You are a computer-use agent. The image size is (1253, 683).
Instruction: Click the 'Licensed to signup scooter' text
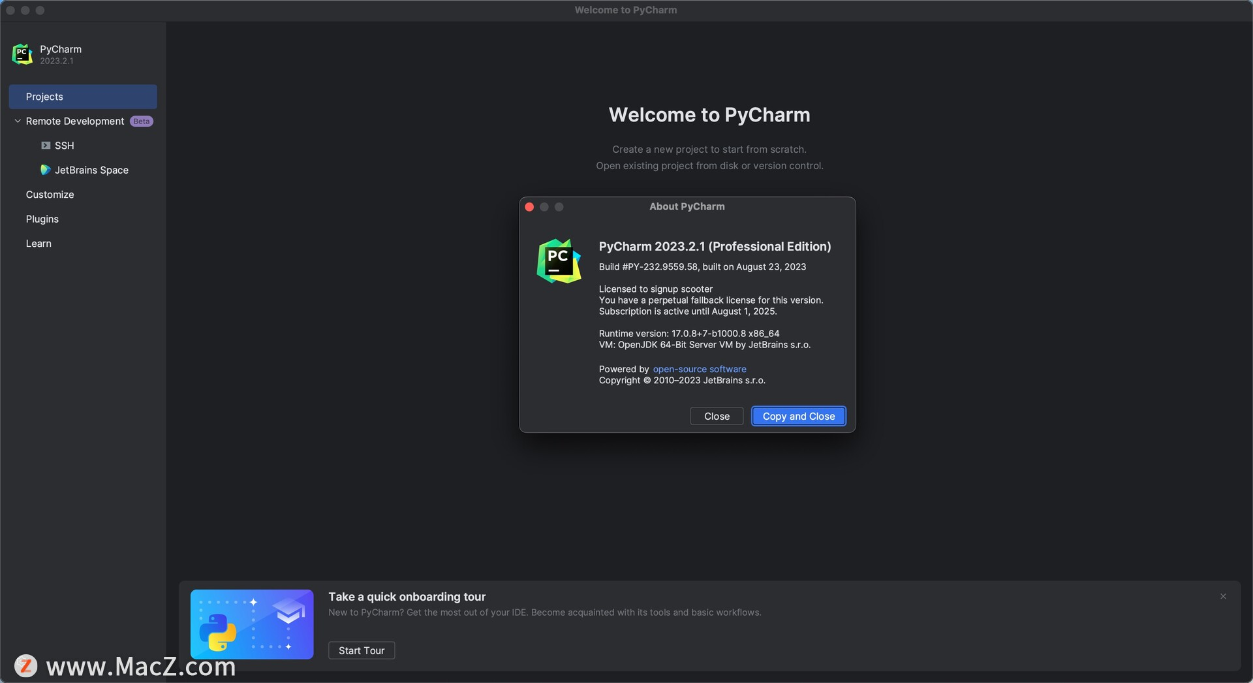coord(656,289)
